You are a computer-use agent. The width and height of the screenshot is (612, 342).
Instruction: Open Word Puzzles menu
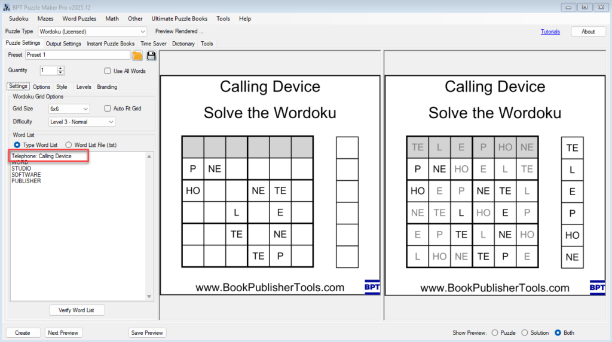[x=79, y=19]
